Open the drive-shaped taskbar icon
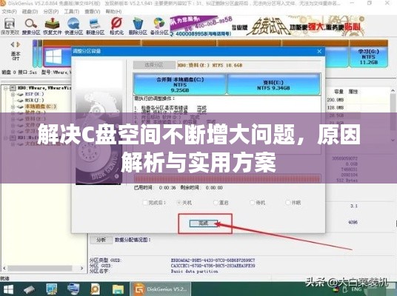Image resolution: width=397 pixels, height=296 pixels. [30, 289]
